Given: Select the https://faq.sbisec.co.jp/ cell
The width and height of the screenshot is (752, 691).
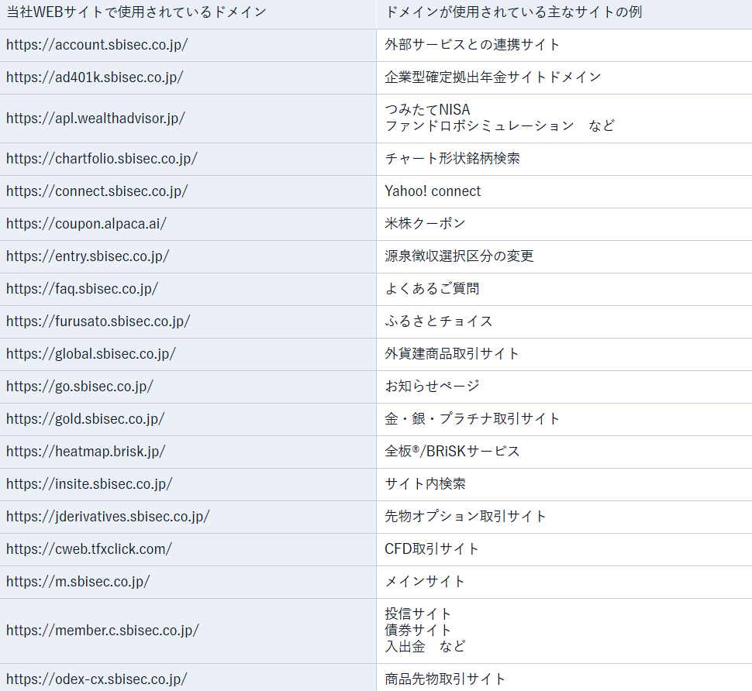Looking at the screenshot, I should click(188, 290).
